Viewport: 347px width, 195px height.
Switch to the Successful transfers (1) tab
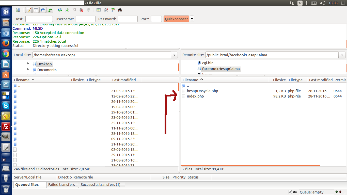click(x=102, y=185)
